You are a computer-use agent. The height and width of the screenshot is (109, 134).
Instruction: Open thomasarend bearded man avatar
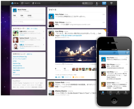(x=16, y=46)
